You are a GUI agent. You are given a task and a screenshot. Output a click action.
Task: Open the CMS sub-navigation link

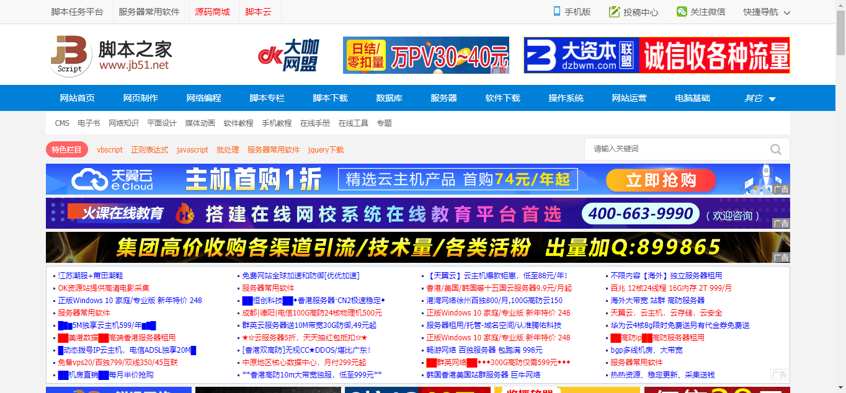click(x=62, y=123)
